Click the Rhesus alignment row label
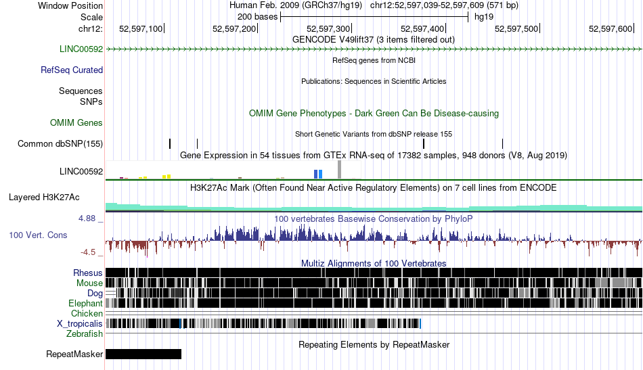The width and height of the screenshot is (643, 370). 88,273
